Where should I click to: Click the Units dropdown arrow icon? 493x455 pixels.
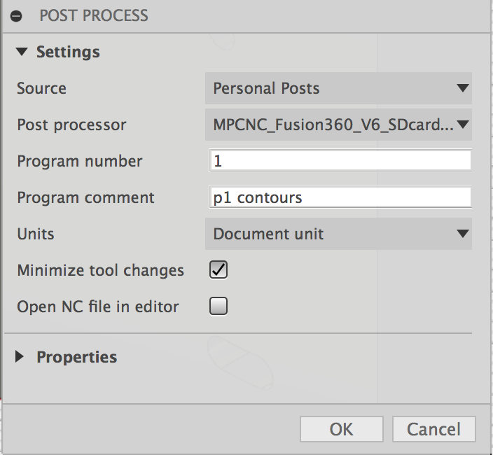click(x=463, y=234)
